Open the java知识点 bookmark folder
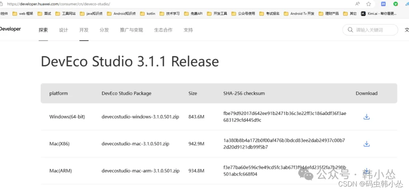The width and height of the screenshot is (409, 191). tap(91, 14)
